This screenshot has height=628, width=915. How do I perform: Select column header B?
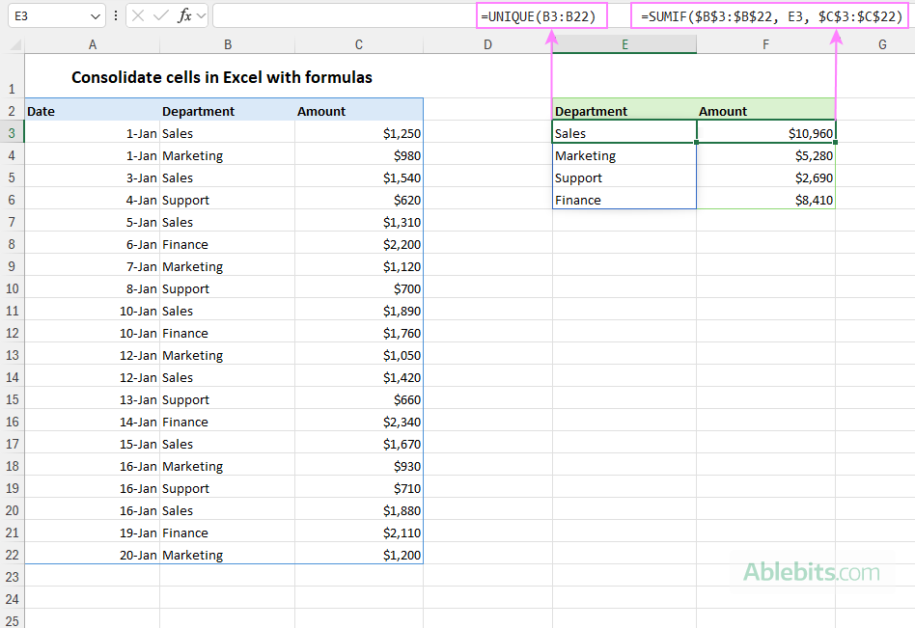point(228,43)
